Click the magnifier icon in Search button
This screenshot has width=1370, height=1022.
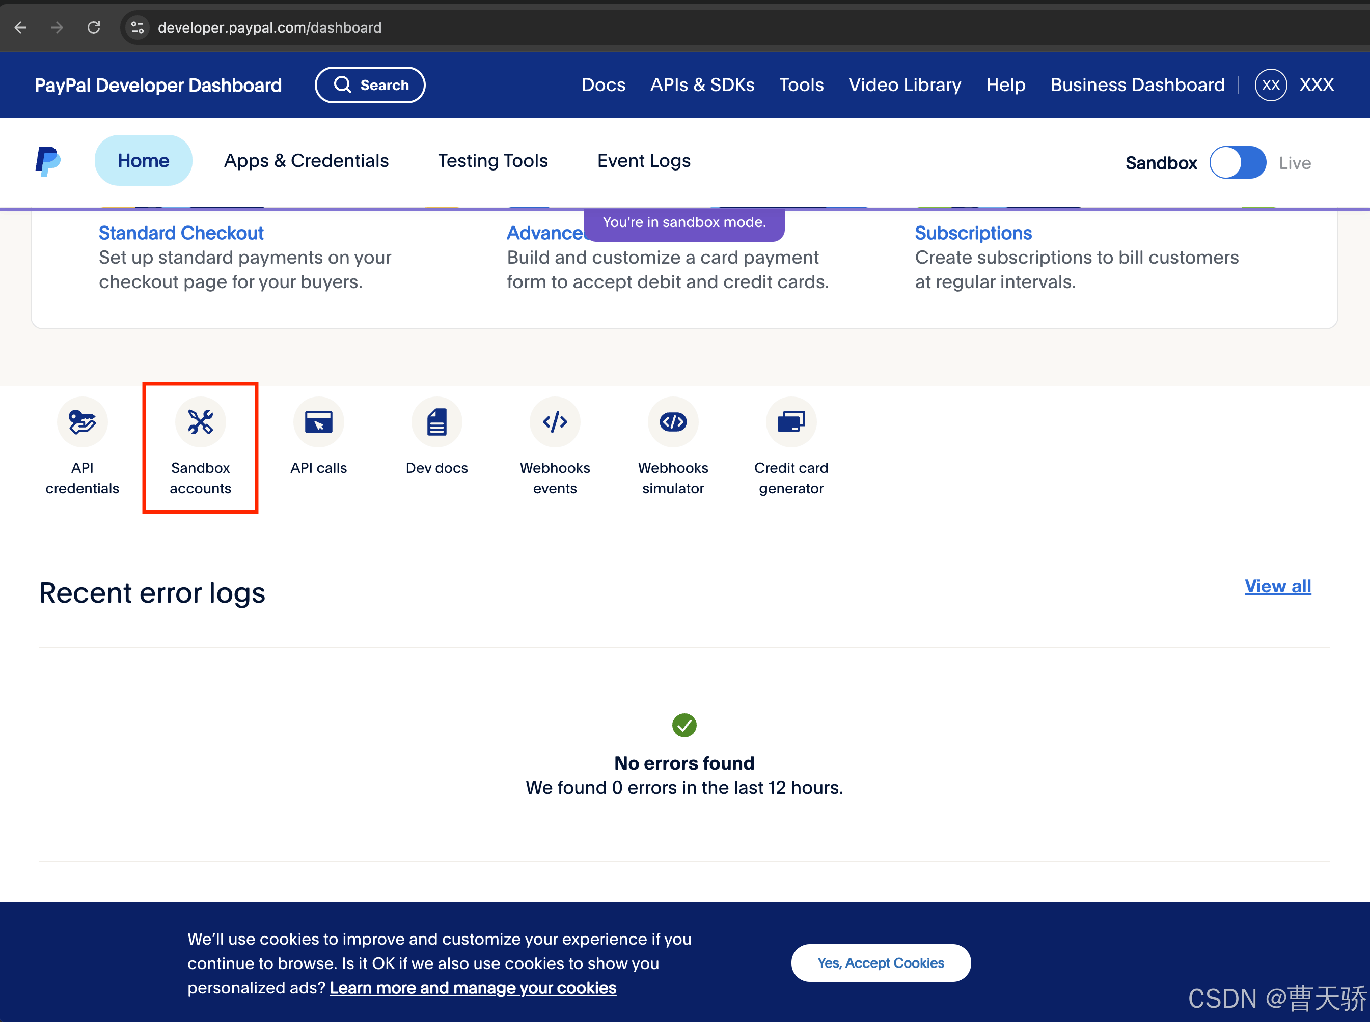[342, 85]
